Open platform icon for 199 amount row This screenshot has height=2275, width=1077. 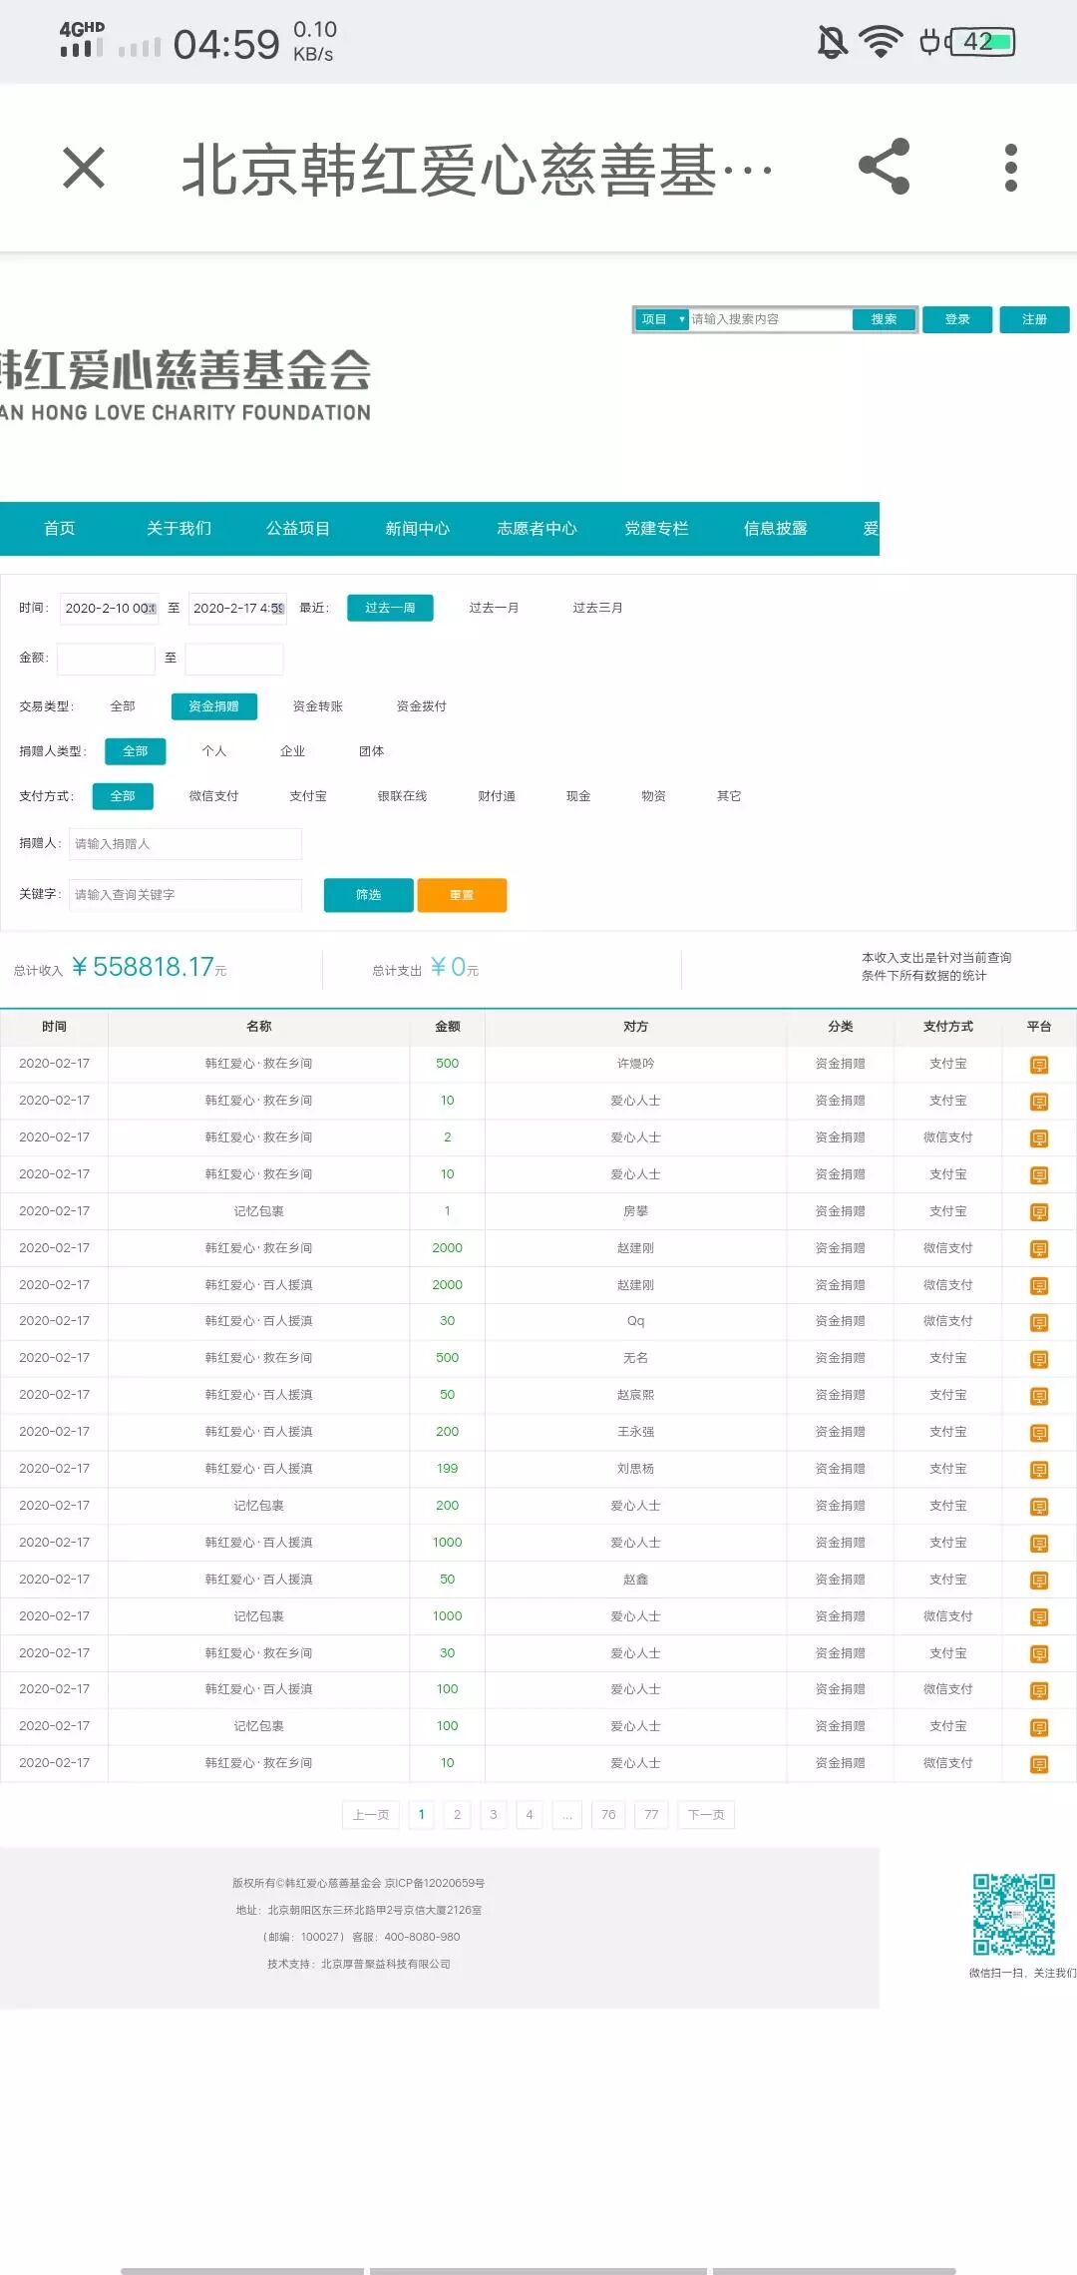(x=1039, y=1470)
